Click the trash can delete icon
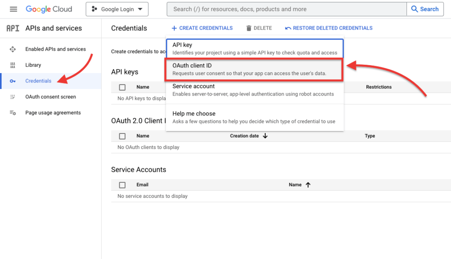 [249, 28]
